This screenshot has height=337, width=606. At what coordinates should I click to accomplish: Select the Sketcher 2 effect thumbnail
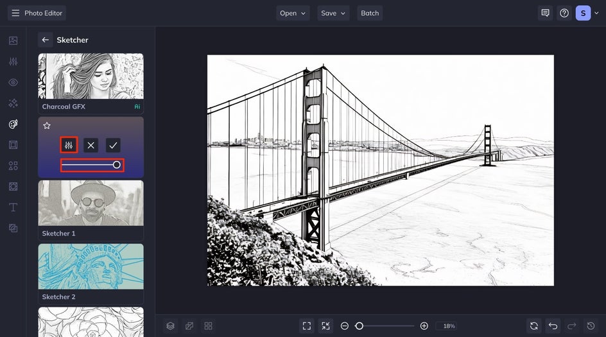pos(91,266)
